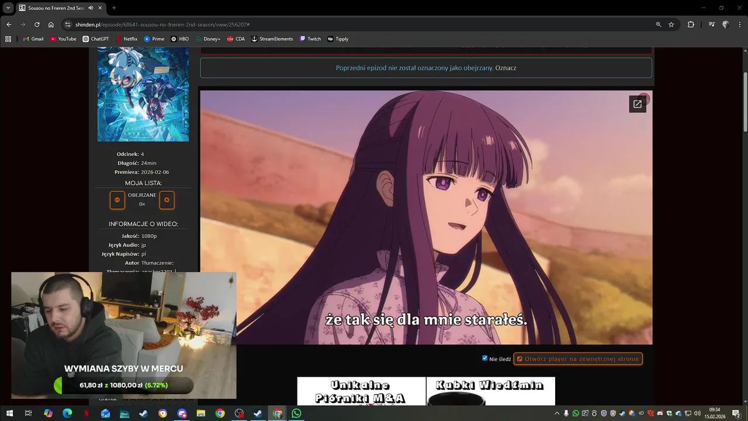748x421 pixels.
Task: Mute tab via speaker icon
Action: coord(90,8)
